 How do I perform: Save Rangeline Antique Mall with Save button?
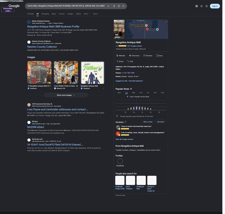[x=159, y=55]
